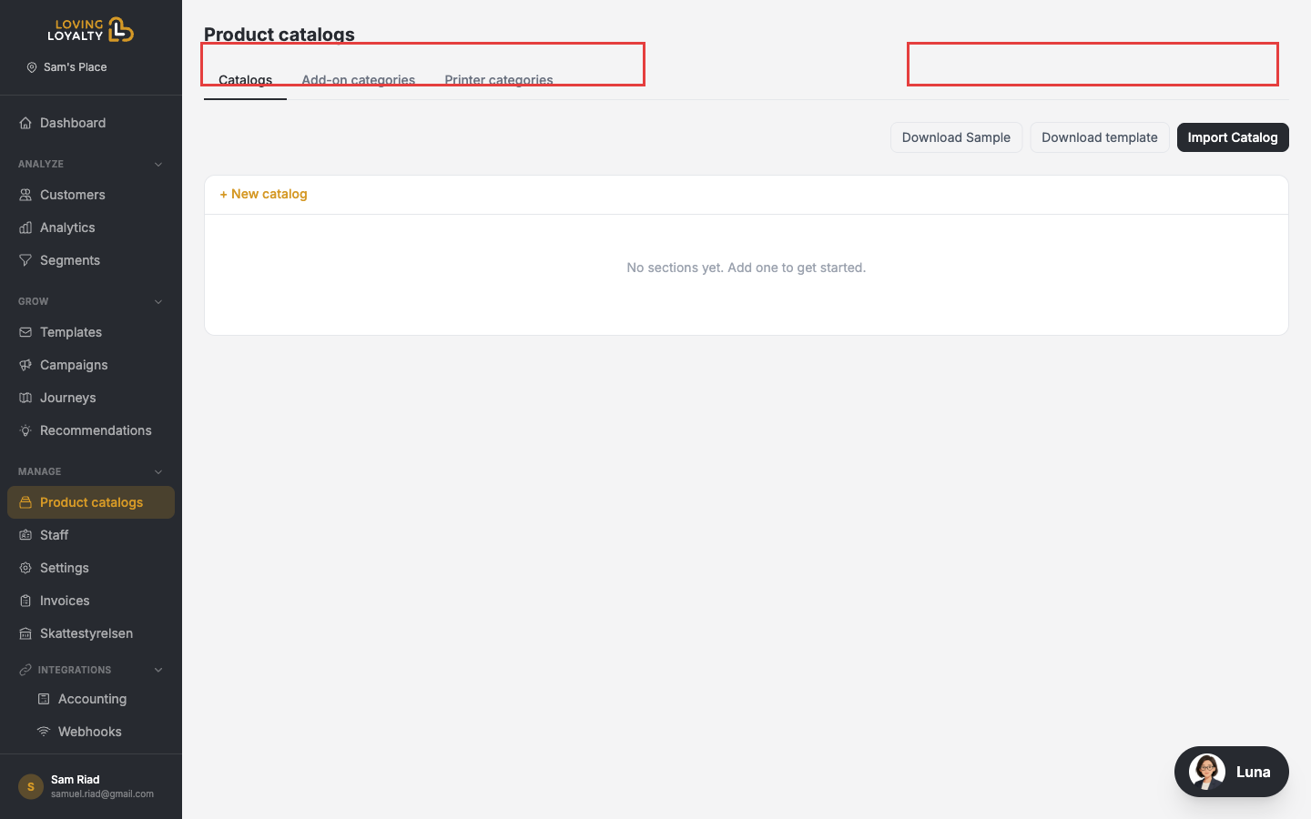Click the Staff badge icon
This screenshot has width=1311, height=819.
click(25, 535)
